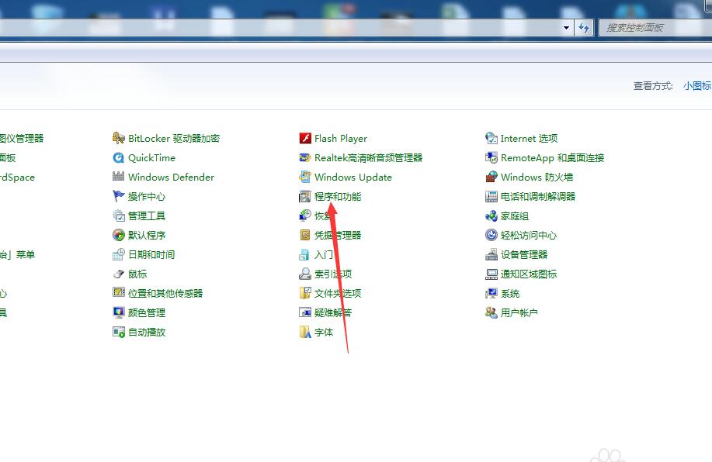Click 轻松访问中心 icon

[x=491, y=235]
